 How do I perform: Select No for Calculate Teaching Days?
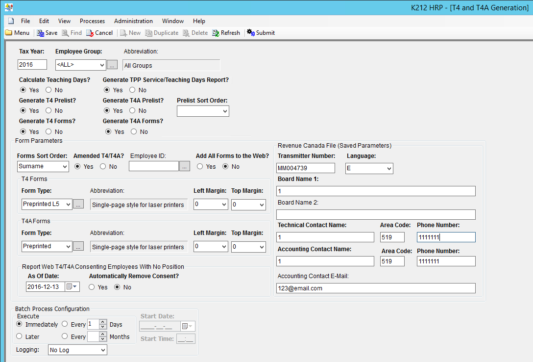coord(48,90)
